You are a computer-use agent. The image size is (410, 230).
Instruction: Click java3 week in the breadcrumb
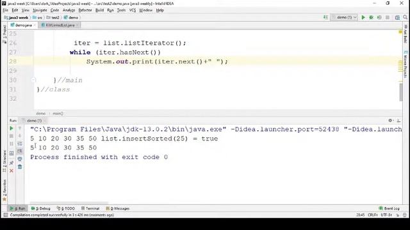click(16, 17)
